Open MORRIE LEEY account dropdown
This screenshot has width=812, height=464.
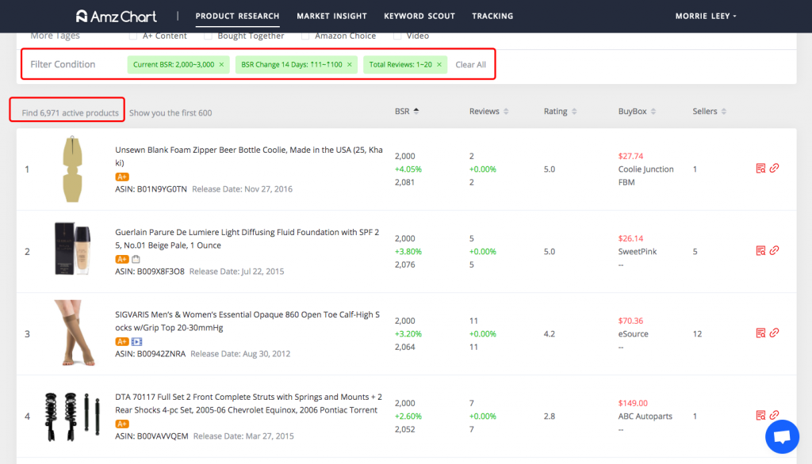coord(705,16)
